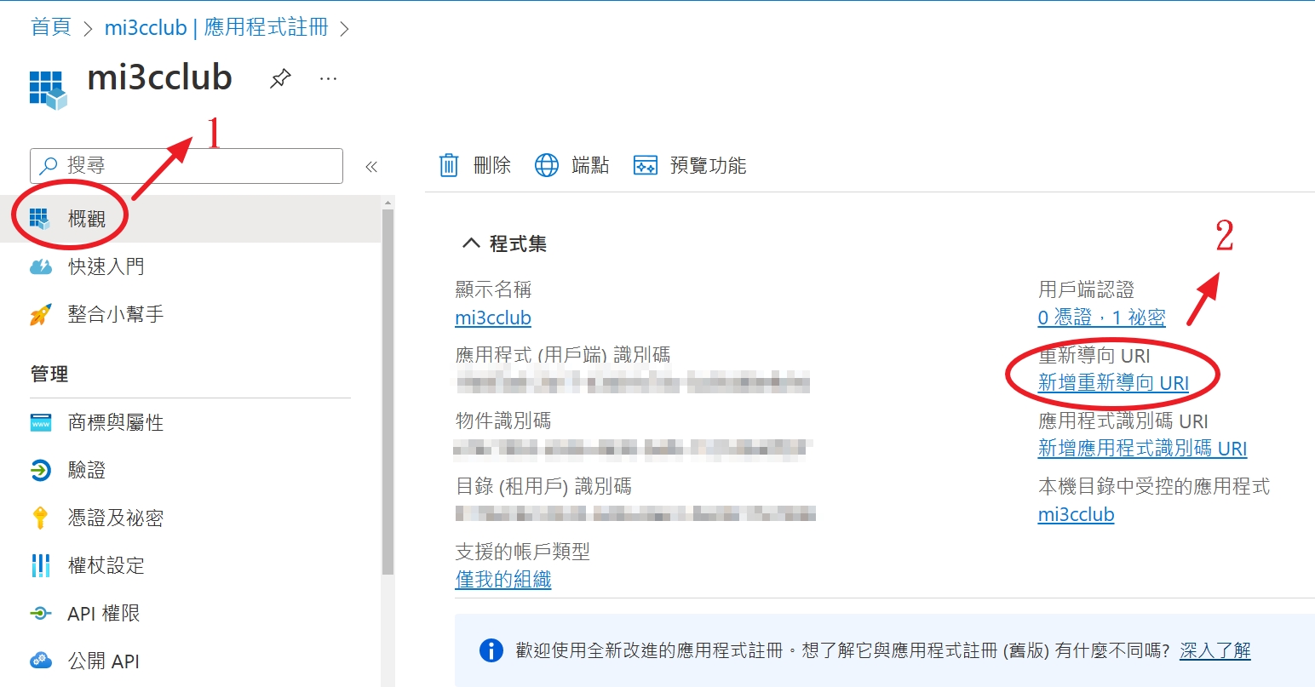Click the blurred 應用程式 (用戶端) 識別碼 value
The height and width of the screenshot is (687, 1315).
tap(633, 382)
